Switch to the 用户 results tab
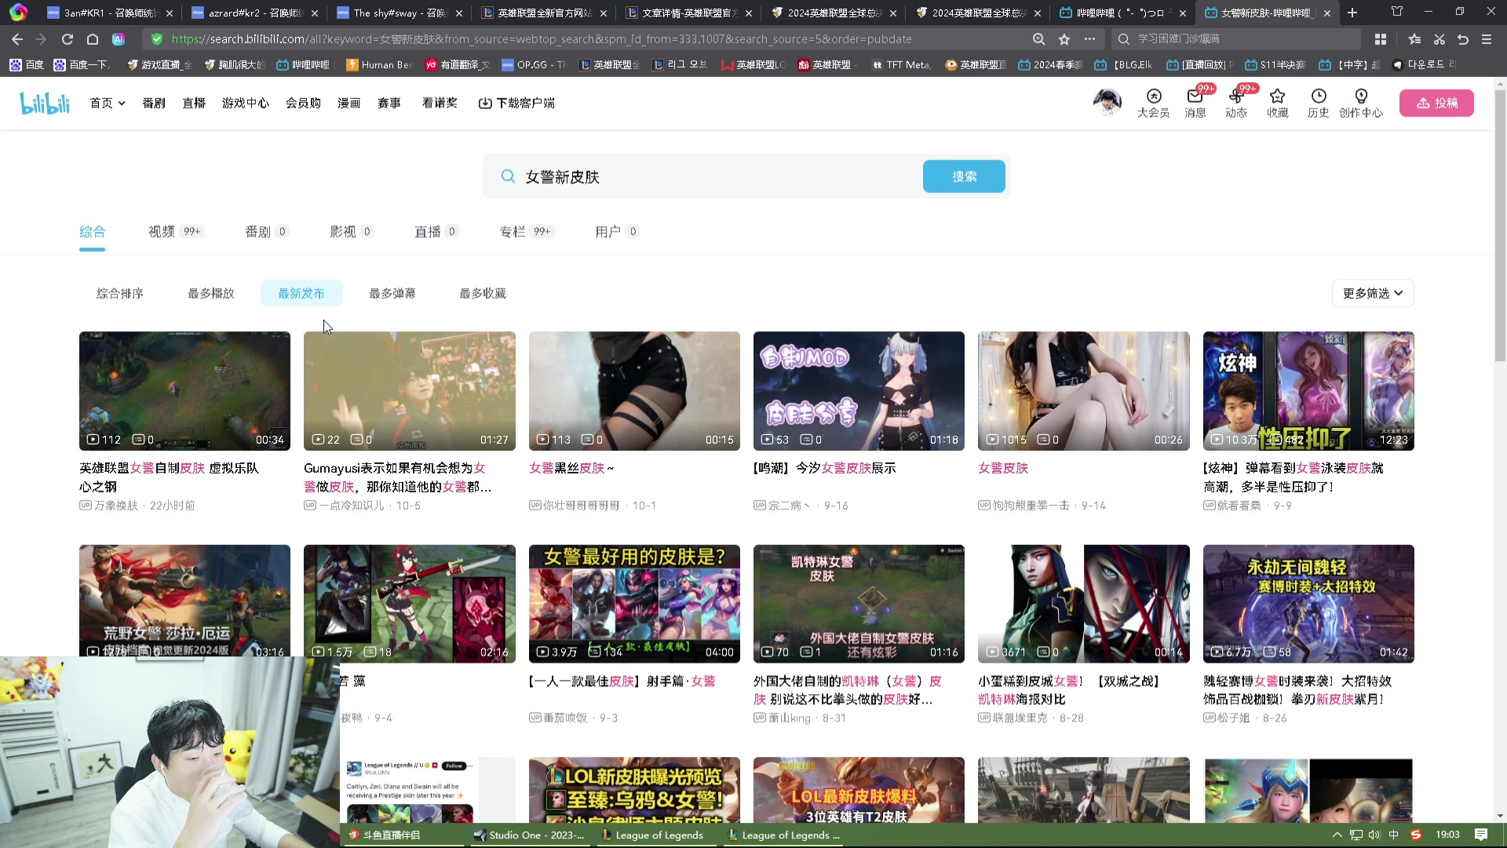The height and width of the screenshot is (848, 1507). (617, 232)
